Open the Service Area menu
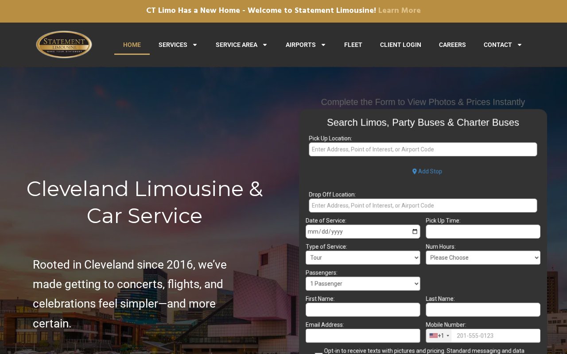Image resolution: width=567 pixels, height=354 pixels. [237, 45]
